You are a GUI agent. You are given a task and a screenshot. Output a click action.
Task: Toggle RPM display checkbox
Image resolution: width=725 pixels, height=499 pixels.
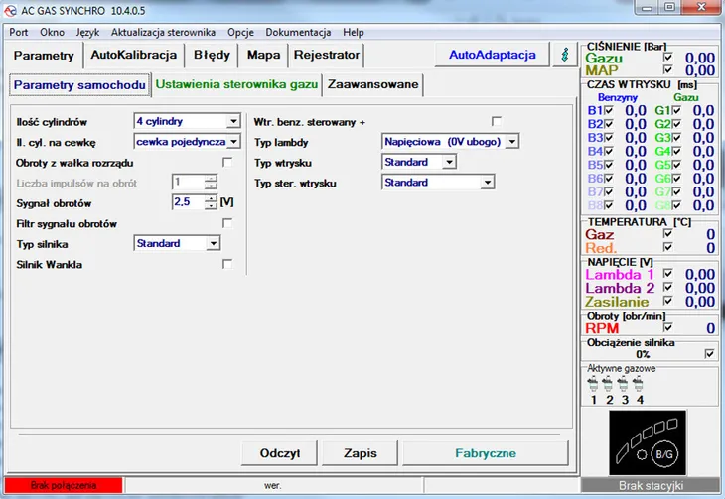tap(667, 327)
